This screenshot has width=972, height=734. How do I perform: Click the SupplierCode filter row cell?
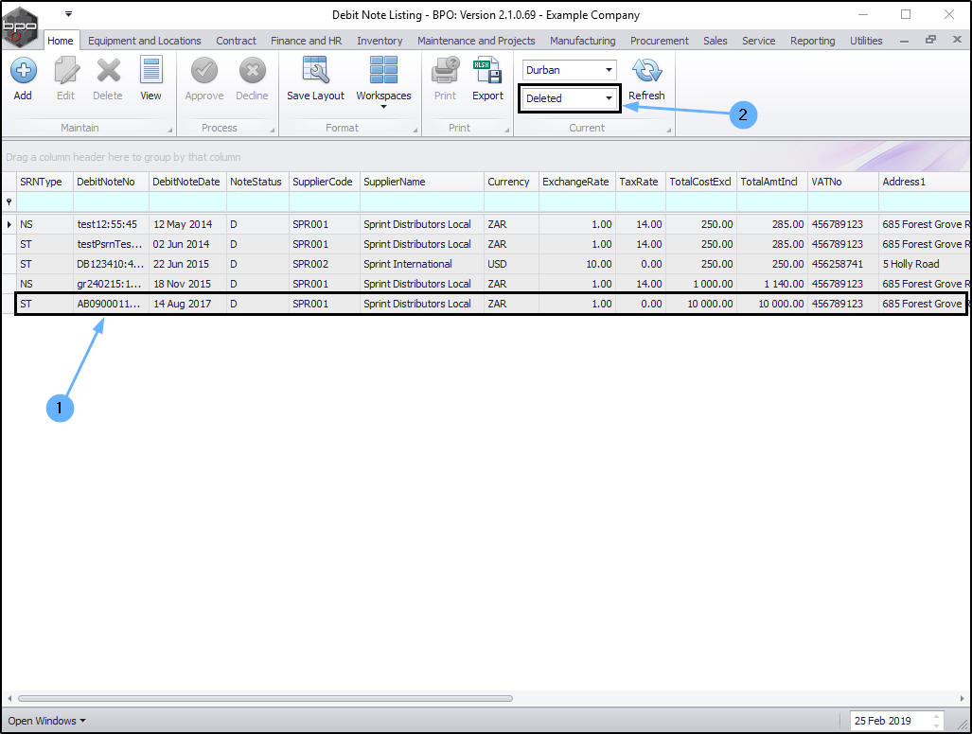[x=325, y=201]
